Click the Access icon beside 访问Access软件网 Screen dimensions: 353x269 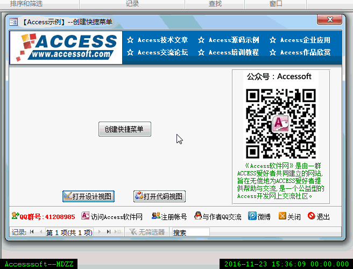(x=86, y=216)
